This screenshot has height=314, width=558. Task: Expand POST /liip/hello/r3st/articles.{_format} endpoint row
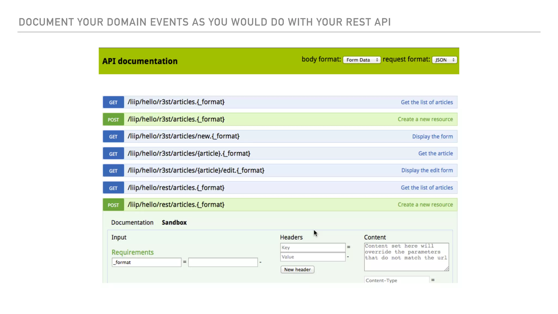[x=280, y=119]
